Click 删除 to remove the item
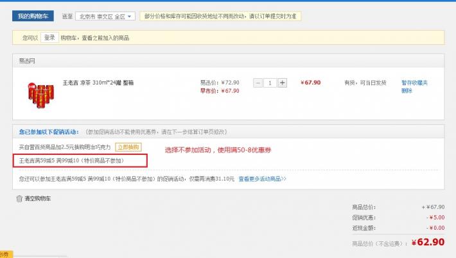 [x=407, y=91]
